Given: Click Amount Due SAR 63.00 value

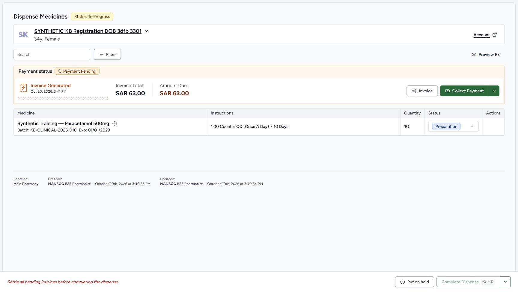Looking at the screenshot, I should tap(174, 93).
